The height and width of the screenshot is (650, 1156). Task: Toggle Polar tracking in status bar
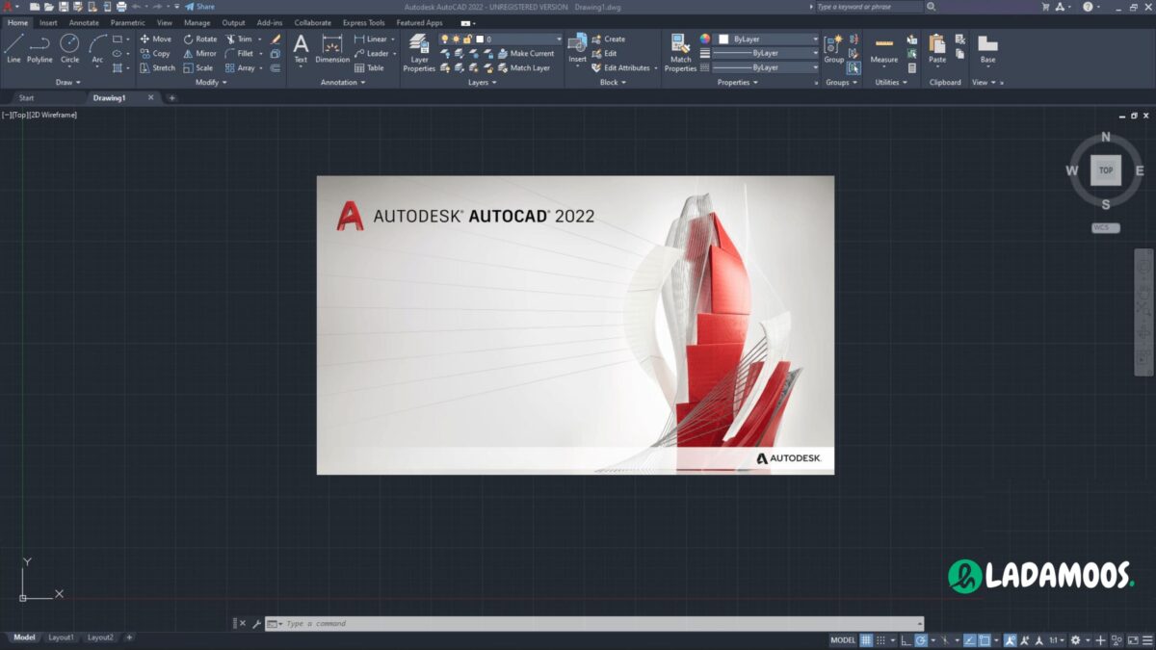(922, 640)
